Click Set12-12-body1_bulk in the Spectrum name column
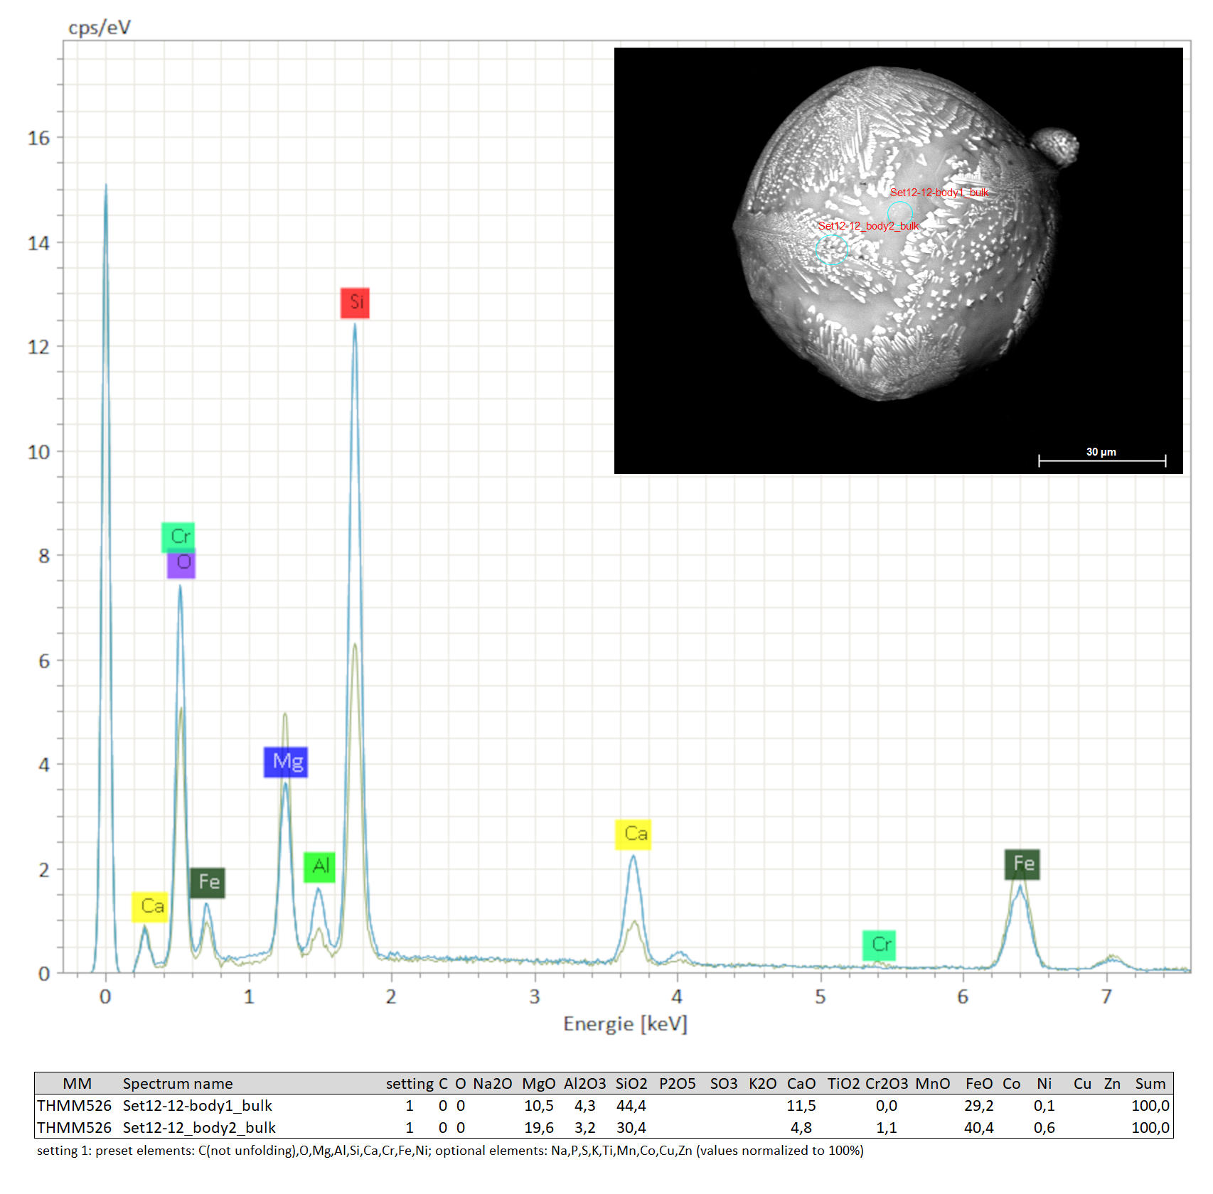This screenshot has height=1194, width=1213. [x=198, y=1105]
